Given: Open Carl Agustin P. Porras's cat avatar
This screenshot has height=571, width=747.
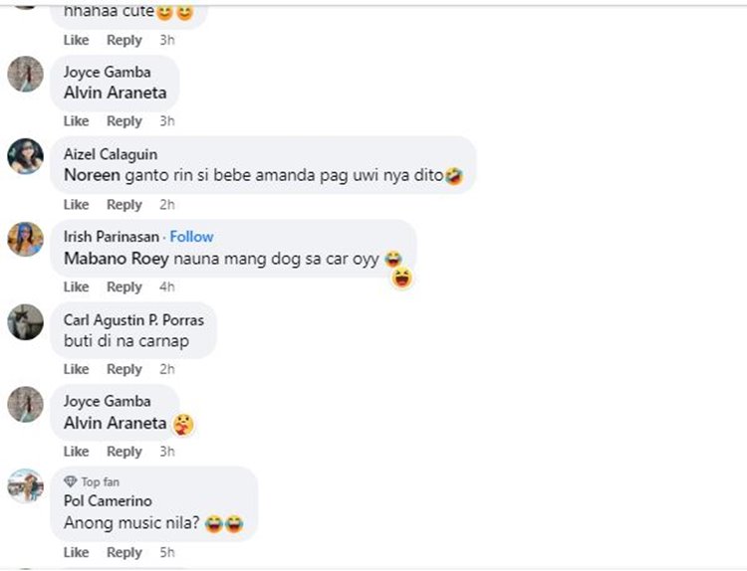Looking at the screenshot, I should [x=25, y=321].
